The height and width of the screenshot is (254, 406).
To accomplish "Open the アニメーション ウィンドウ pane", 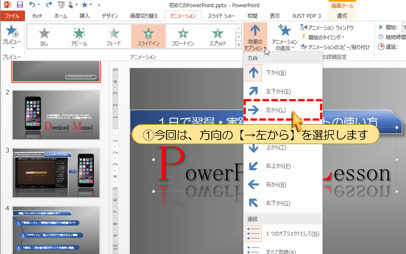I will 327,28.
